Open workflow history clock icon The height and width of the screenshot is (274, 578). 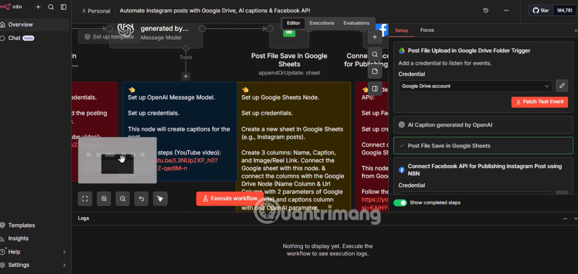click(x=486, y=10)
